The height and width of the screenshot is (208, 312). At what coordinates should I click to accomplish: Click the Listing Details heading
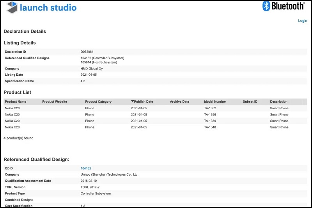(x=20, y=43)
